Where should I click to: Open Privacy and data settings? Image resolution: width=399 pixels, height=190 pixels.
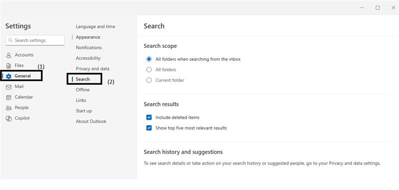point(92,69)
